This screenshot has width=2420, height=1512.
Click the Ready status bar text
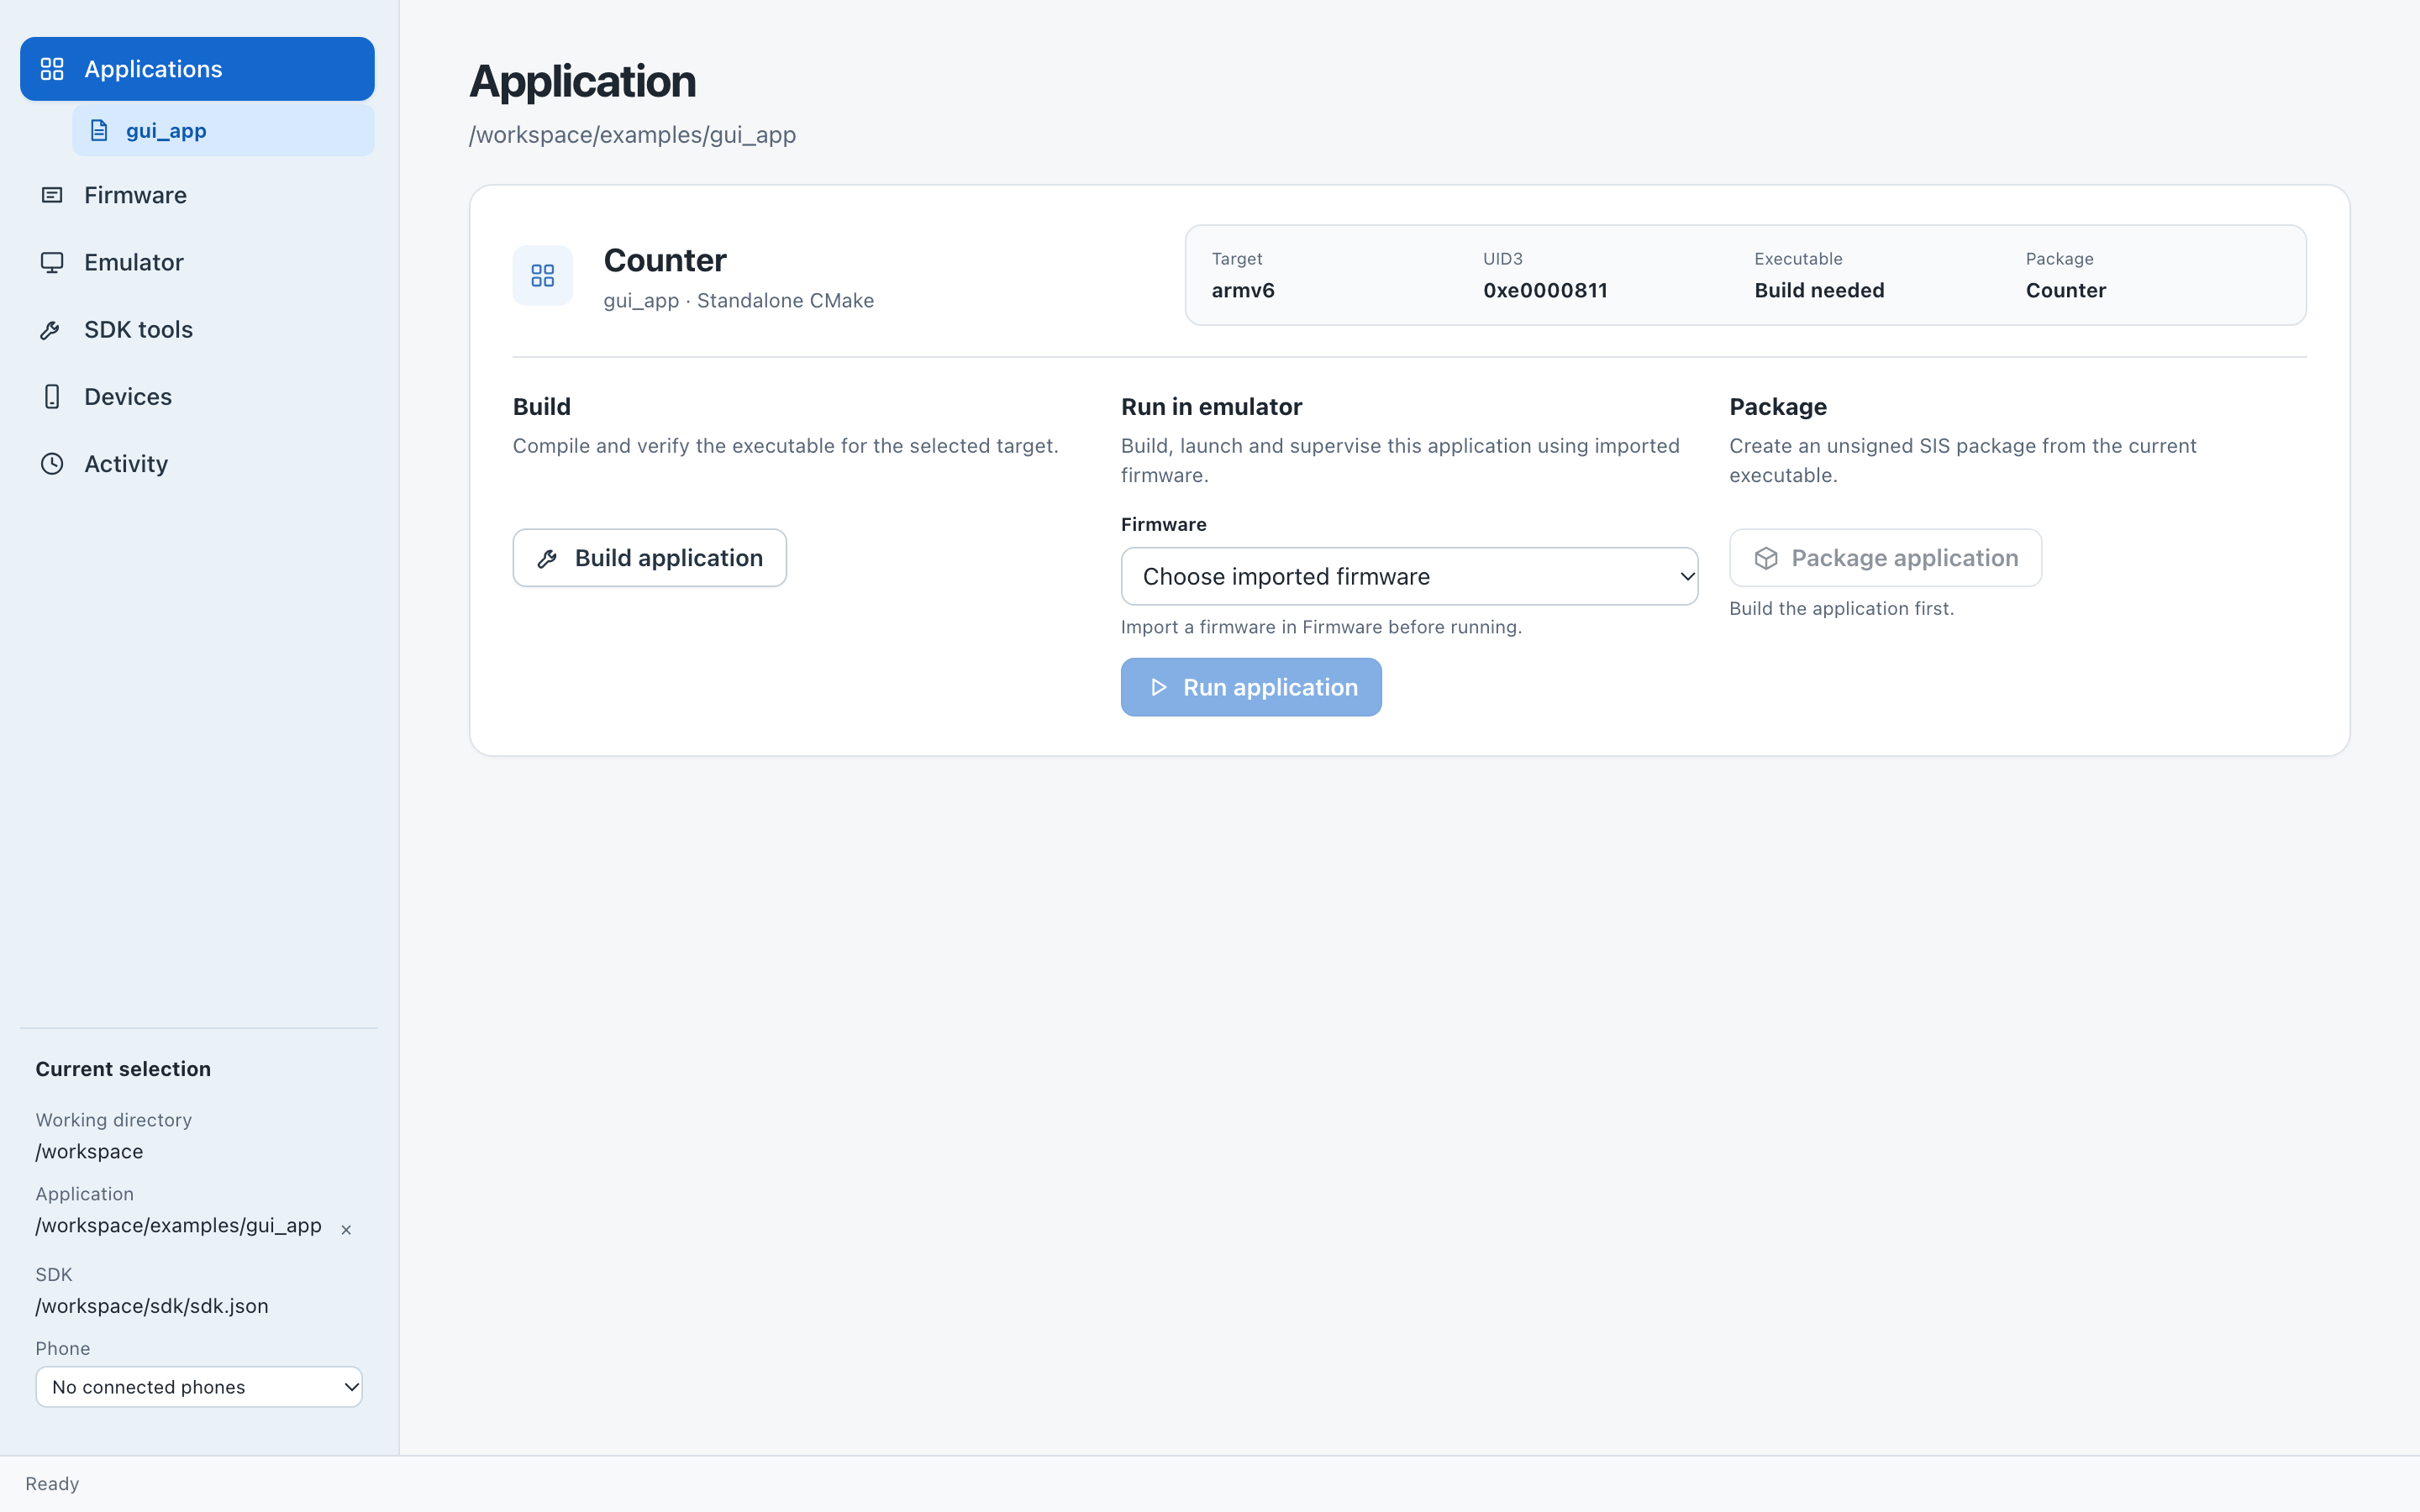point(52,1484)
